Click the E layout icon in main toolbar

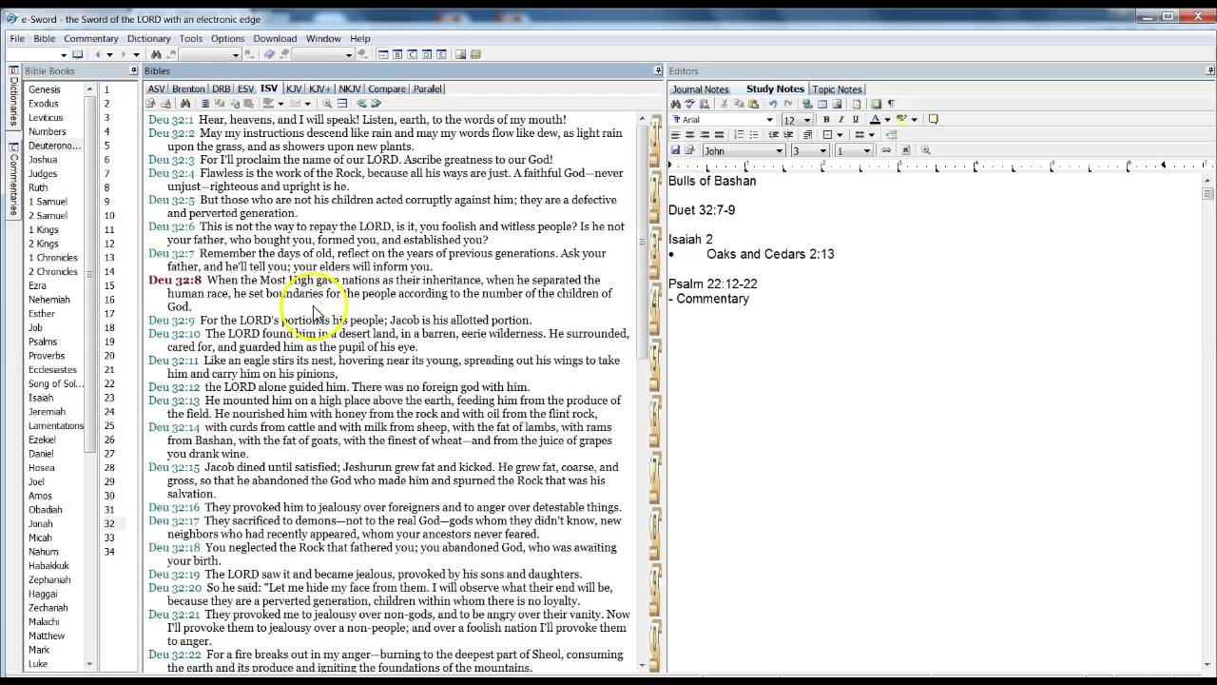click(441, 54)
